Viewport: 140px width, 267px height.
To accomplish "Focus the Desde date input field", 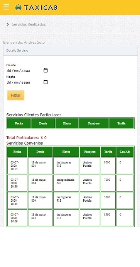I will click(27, 70).
